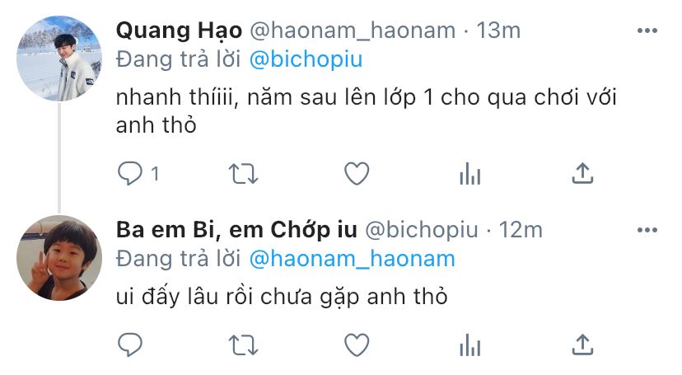Open Quang Hạo display name profile
The height and width of the screenshot is (375, 682).
click(179, 30)
